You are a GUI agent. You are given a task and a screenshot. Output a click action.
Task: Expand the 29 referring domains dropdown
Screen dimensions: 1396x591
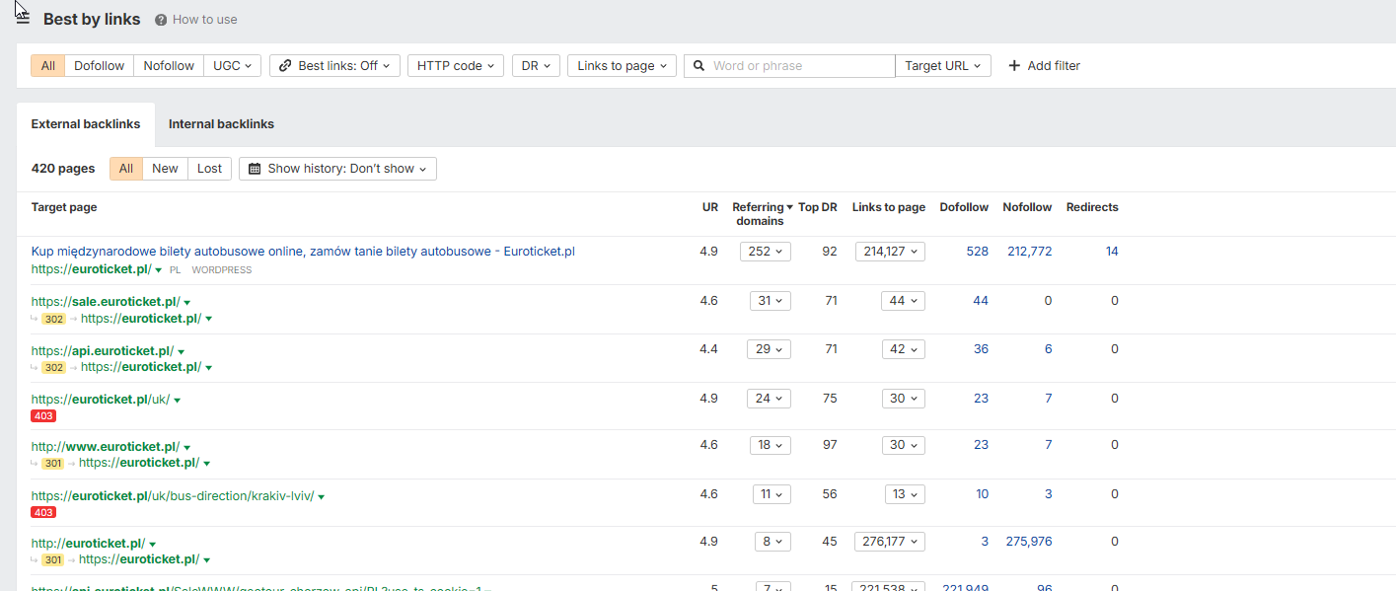pyautogui.click(x=769, y=349)
